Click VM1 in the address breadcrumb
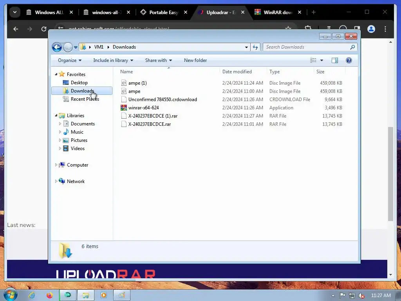 coord(99,47)
